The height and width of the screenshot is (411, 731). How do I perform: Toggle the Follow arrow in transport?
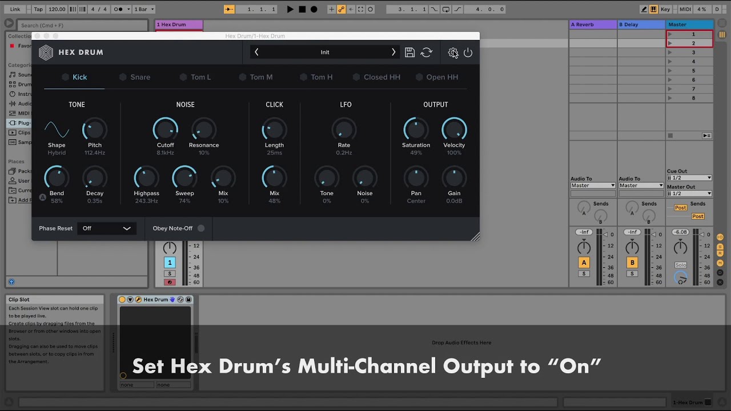pyautogui.click(x=229, y=9)
